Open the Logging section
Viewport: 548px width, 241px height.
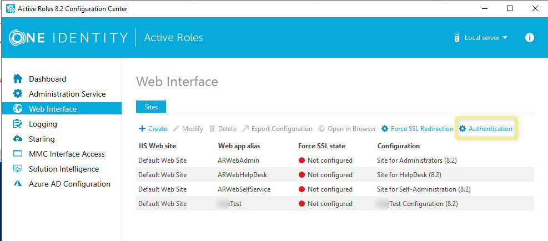43,124
